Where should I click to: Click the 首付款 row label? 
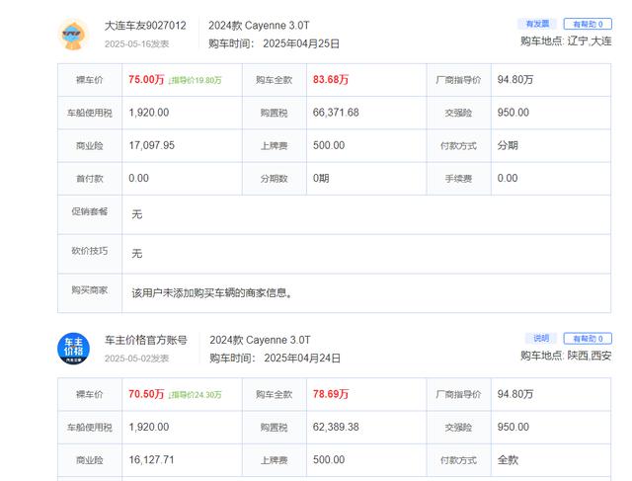pos(90,179)
